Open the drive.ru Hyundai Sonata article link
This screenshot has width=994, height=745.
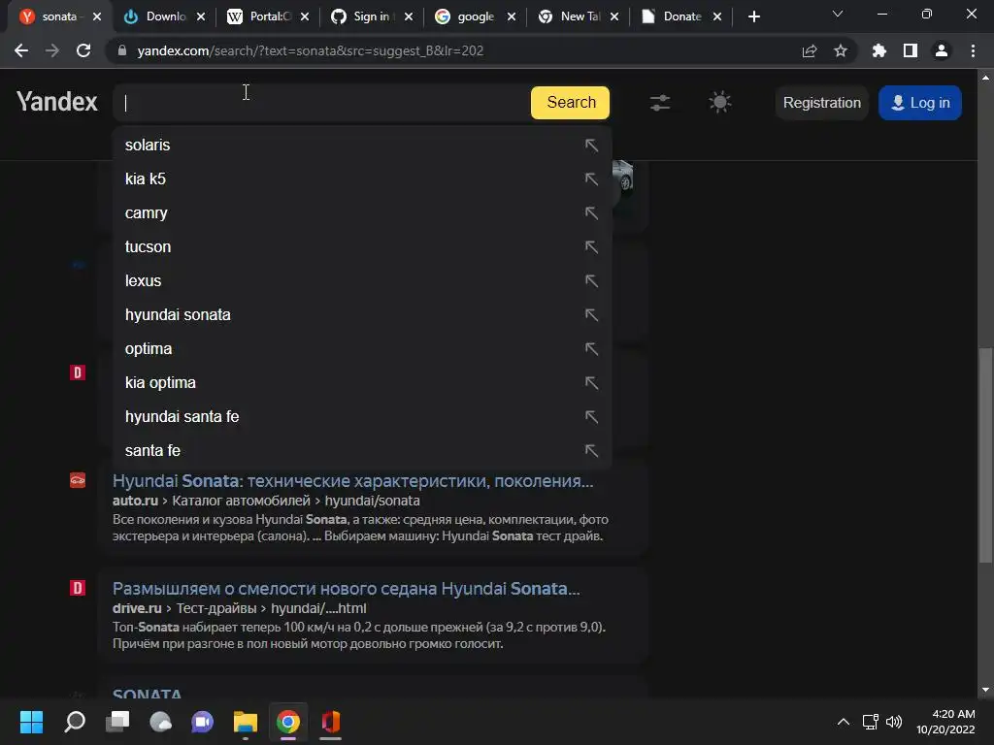[347, 589]
